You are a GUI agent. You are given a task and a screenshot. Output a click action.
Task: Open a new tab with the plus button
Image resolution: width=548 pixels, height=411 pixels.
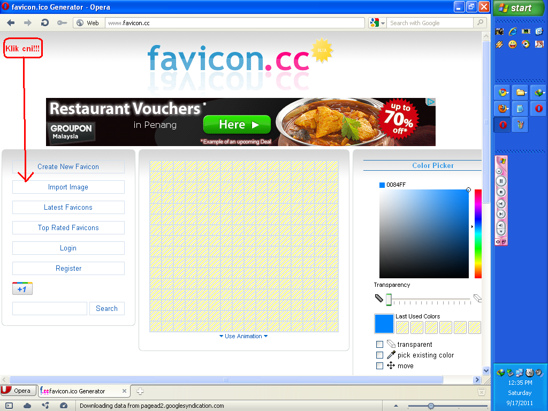140,391
